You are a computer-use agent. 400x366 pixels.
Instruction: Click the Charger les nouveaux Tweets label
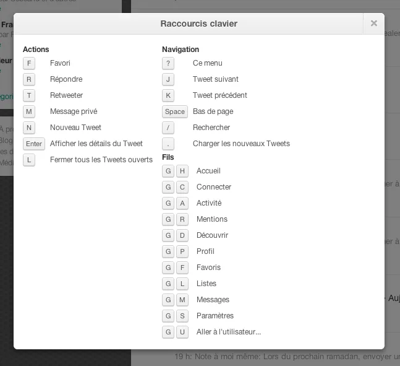[x=241, y=144]
